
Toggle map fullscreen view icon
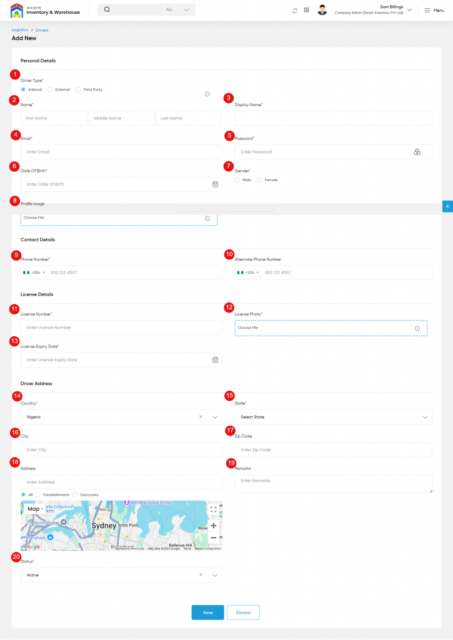[x=214, y=509]
